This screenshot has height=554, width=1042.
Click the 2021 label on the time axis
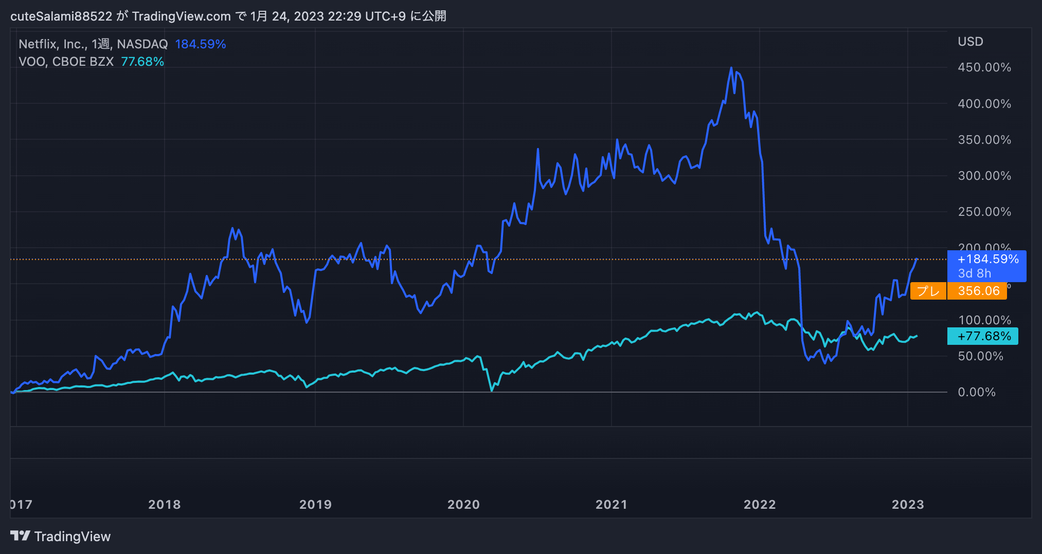pyautogui.click(x=612, y=505)
